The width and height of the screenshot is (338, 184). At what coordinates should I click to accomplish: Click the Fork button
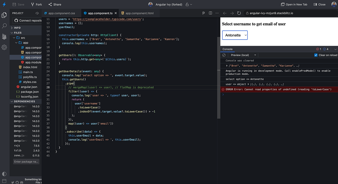click(x=36, y=5)
